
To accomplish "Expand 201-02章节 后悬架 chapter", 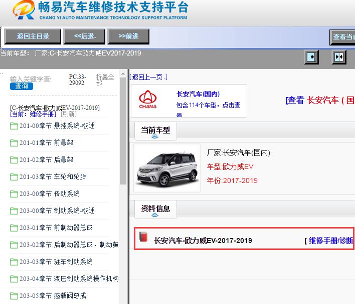I will [x=47, y=160].
